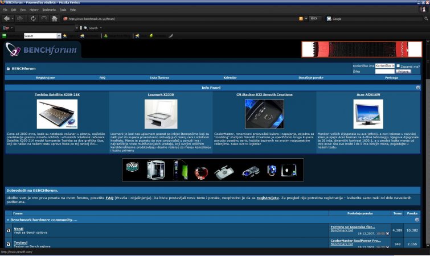Screen dimensions: 430x256
Task: Click the CM Stacker case thumbnail
Action: click(264, 114)
